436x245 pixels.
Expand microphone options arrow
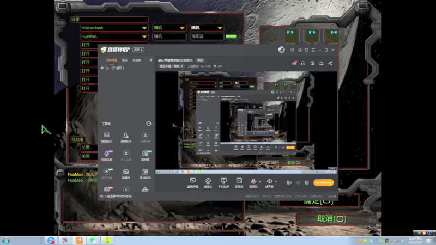point(260,182)
